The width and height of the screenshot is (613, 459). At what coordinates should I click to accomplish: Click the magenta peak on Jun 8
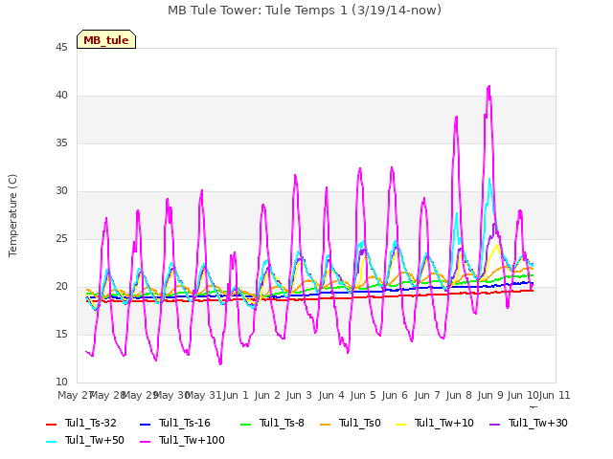pos(456,117)
